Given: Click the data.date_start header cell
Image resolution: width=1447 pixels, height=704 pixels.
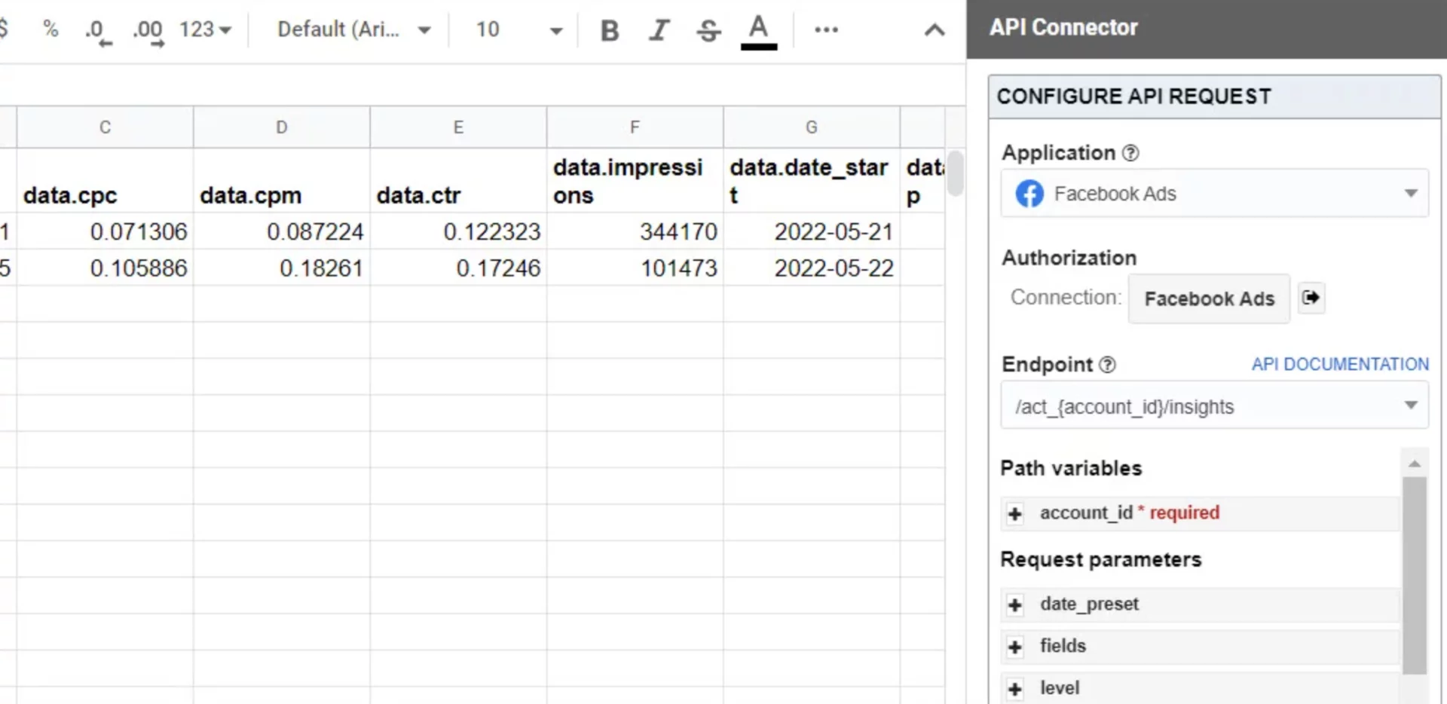Looking at the screenshot, I should [812, 181].
